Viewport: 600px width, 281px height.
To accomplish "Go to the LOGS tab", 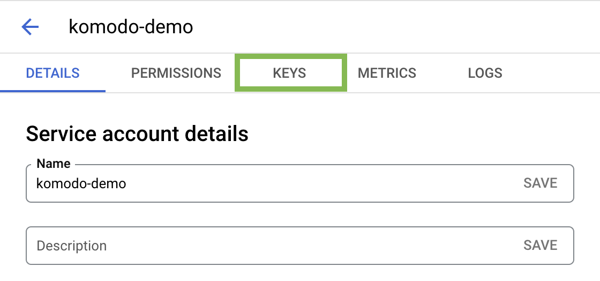I will coord(485,73).
